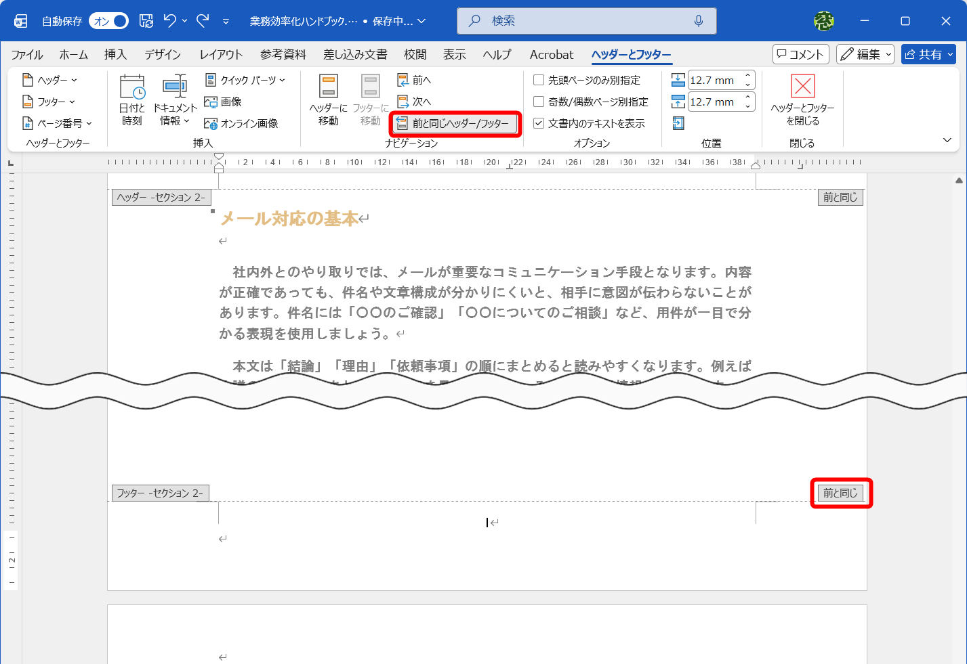The image size is (967, 664).
Task: Open クイック パーツ quick parts menu
Action: coord(245,80)
